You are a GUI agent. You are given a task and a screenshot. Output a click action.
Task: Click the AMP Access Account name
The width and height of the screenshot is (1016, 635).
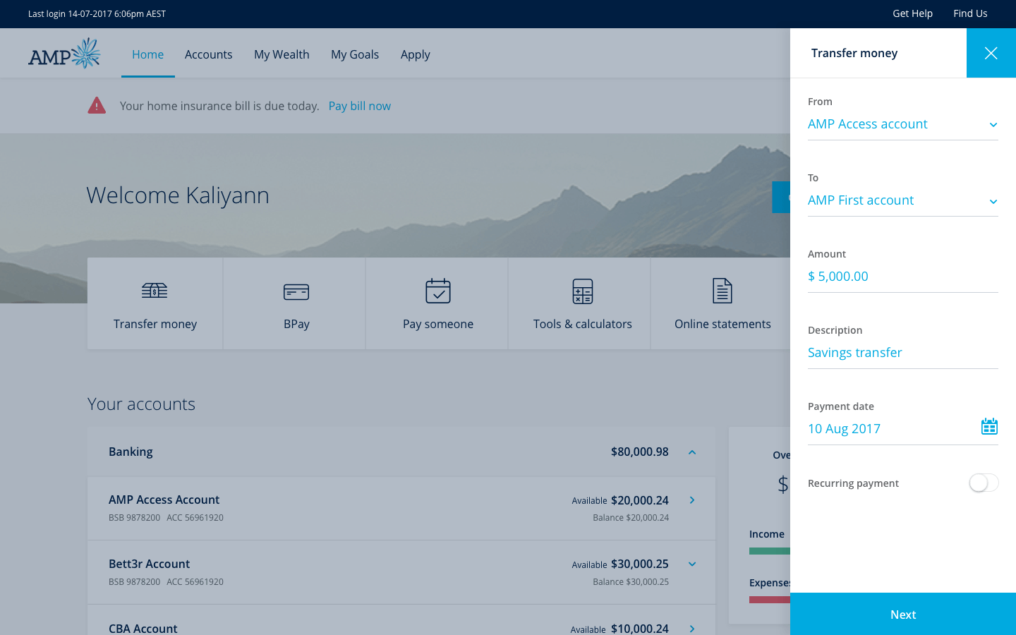[x=164, y=500]
